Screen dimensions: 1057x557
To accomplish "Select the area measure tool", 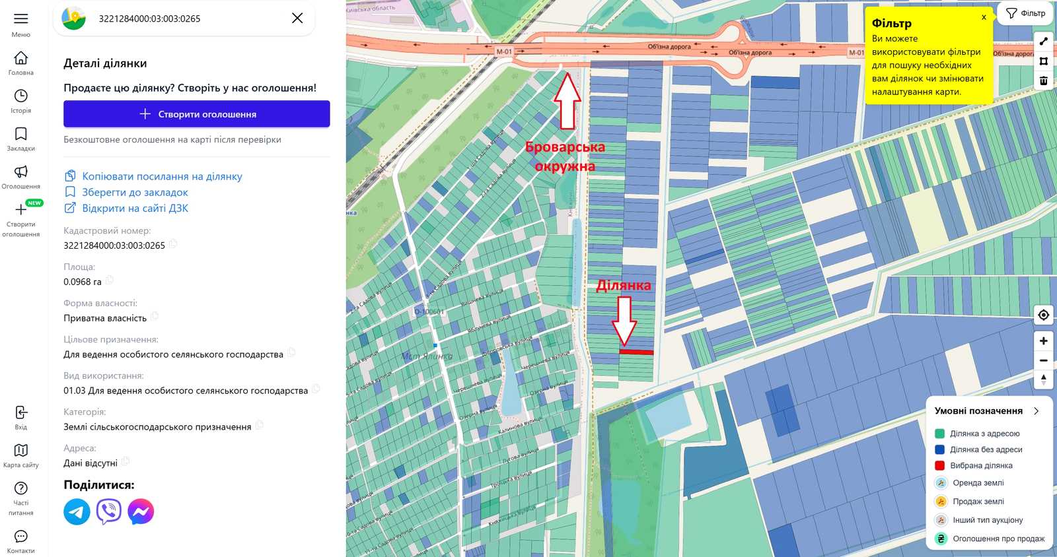I will [1044, 61].
